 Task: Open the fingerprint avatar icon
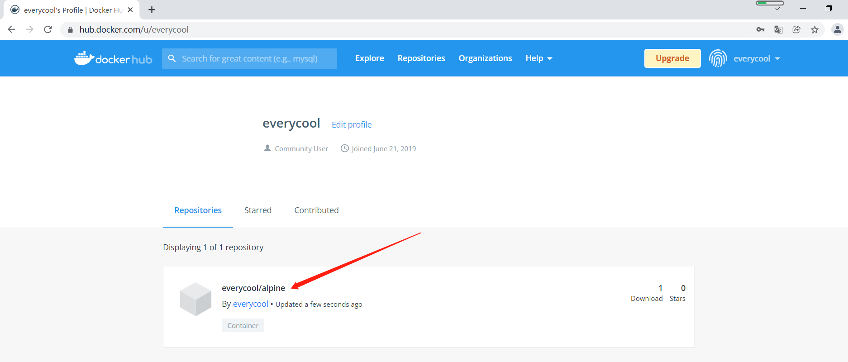[718, 58]
